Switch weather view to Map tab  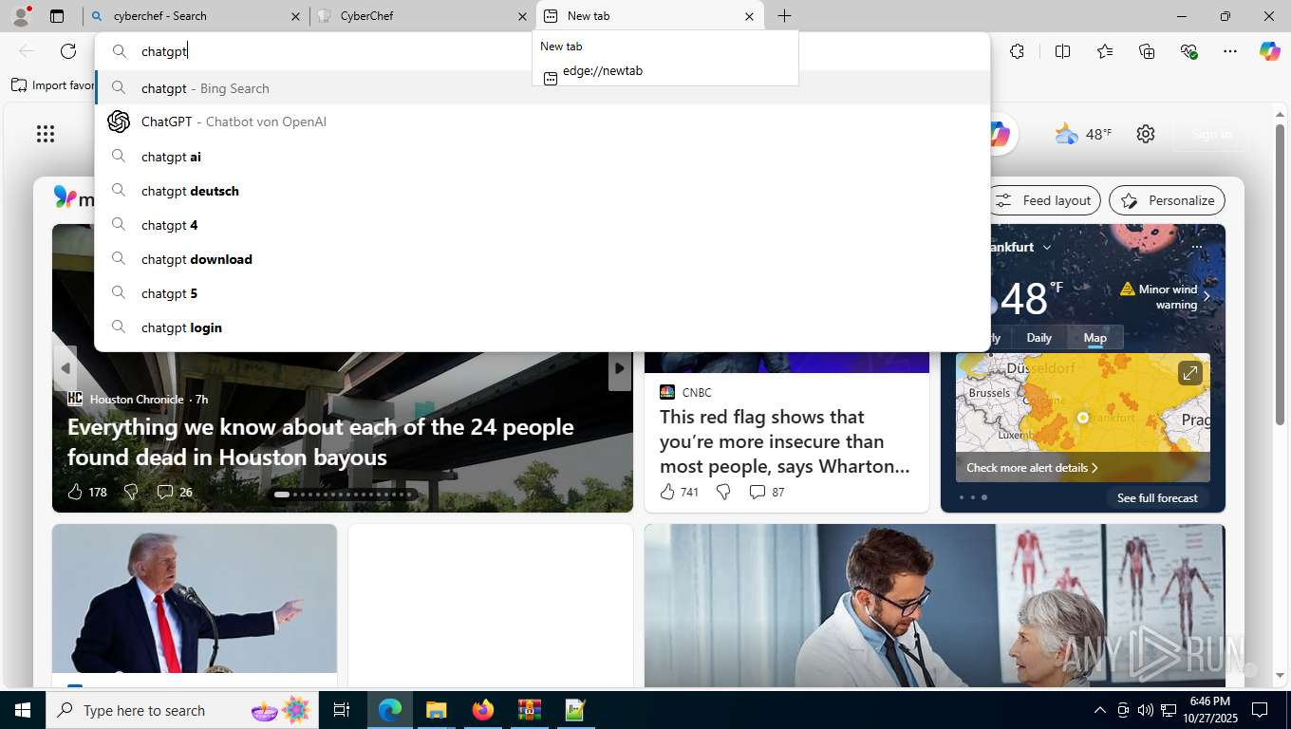coord(1095,338)
